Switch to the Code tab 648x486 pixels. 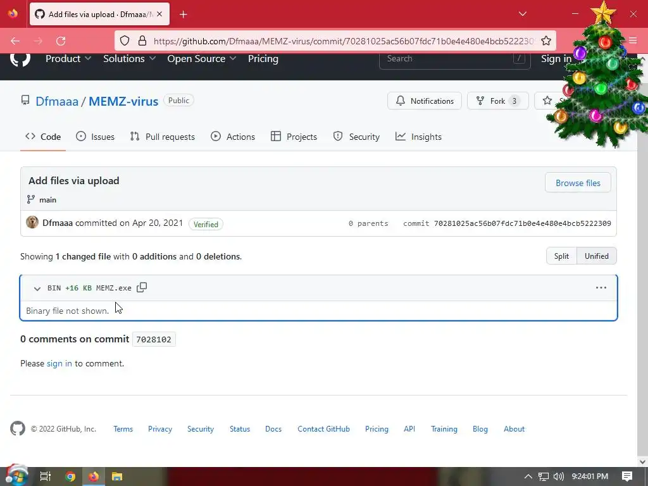point(43,137)
